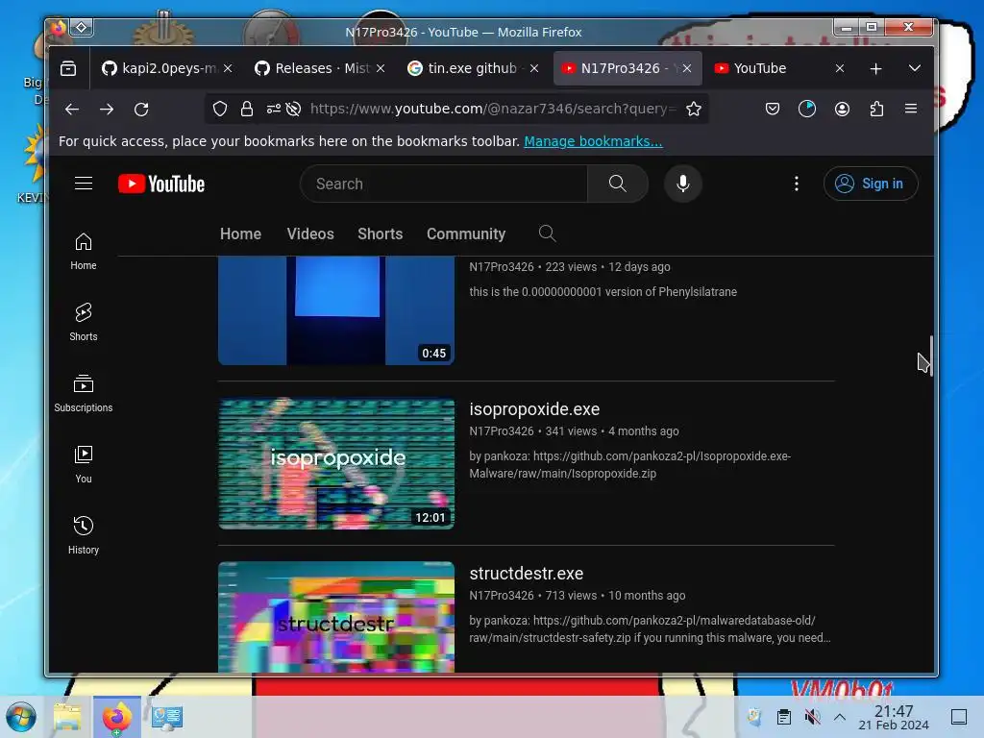Screen dimensions: 984x738
Task: Open a new browser tab with plus button
Action: pos(876,68)
